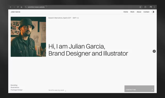Image resolution: width=165 pixels, height=98 pixels.
Task: Reload the page with the refresh icon
Action: tap(18, 7)
